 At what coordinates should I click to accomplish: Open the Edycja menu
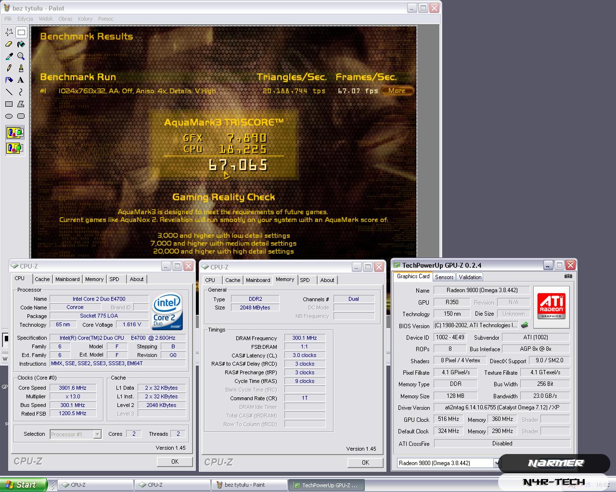25,19
